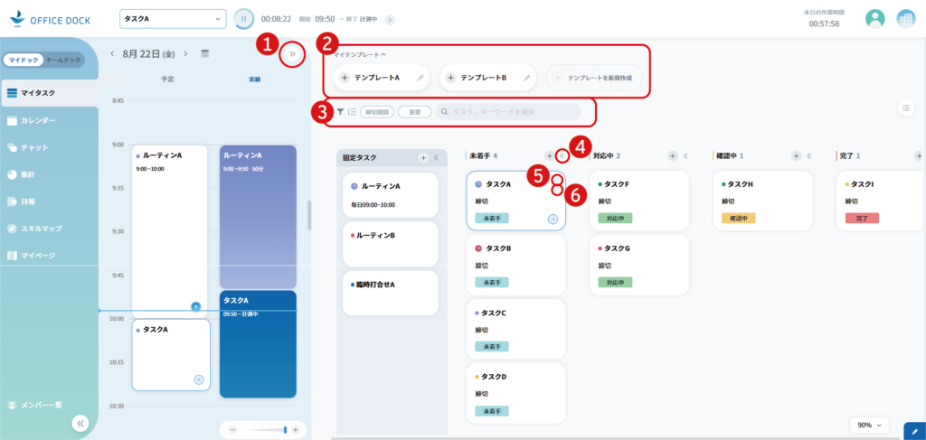The image size is (926, 440).
Task: Pause the running task timer
Action: 243,19
